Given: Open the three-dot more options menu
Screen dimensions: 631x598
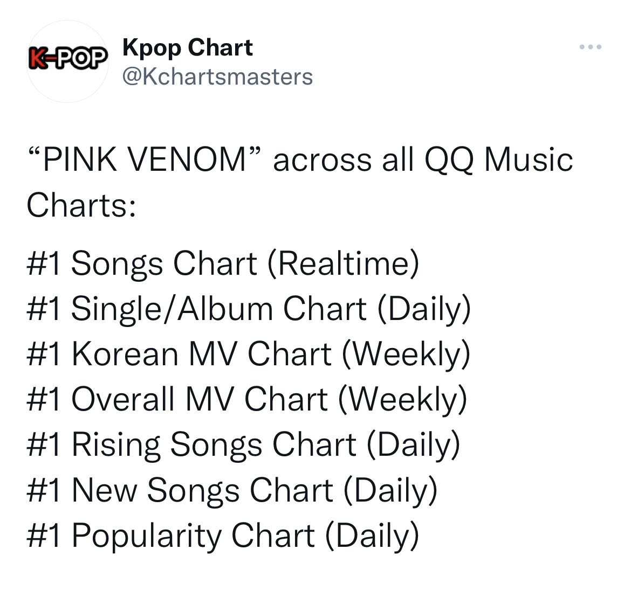Looking at the screenshot, I should 591,47.
